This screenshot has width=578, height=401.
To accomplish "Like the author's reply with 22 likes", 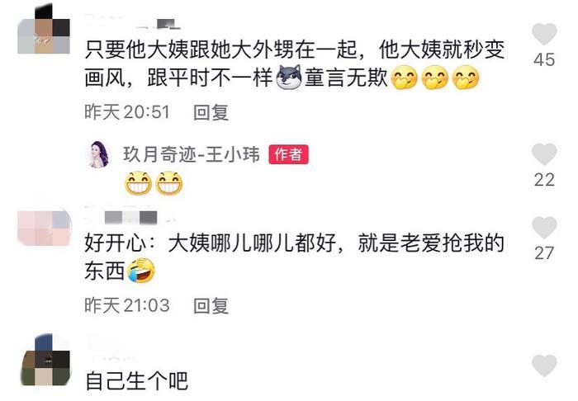I will pos(544,154).
